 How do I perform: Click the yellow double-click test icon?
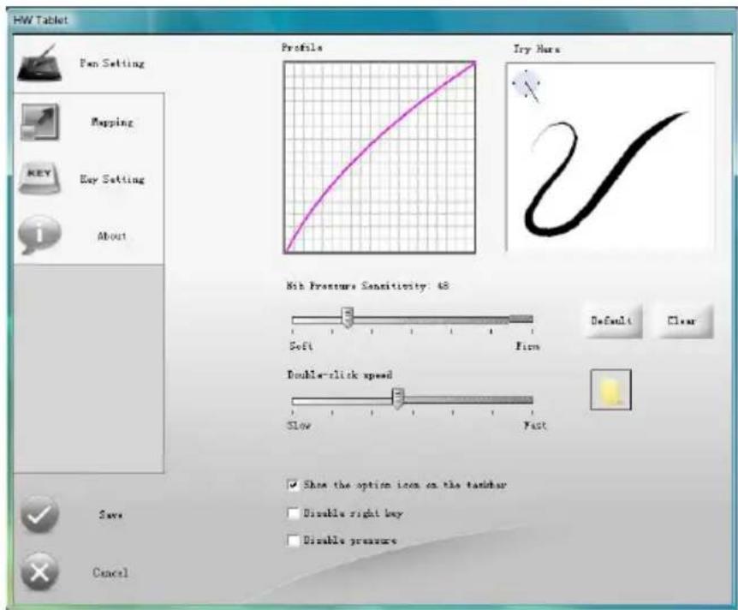(x=611, y=390)
